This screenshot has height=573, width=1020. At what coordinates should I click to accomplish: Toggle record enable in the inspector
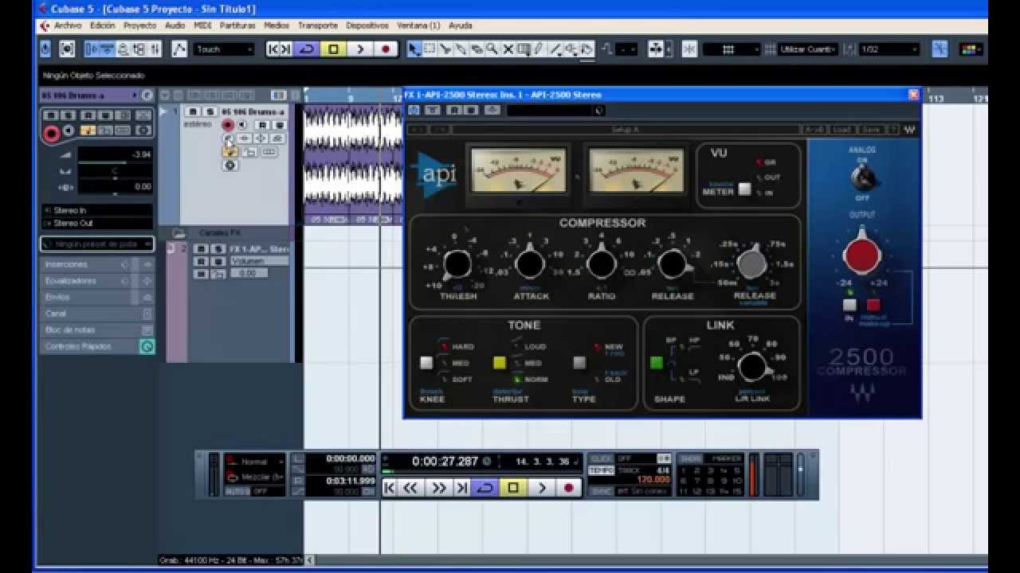tap(52, 134)
